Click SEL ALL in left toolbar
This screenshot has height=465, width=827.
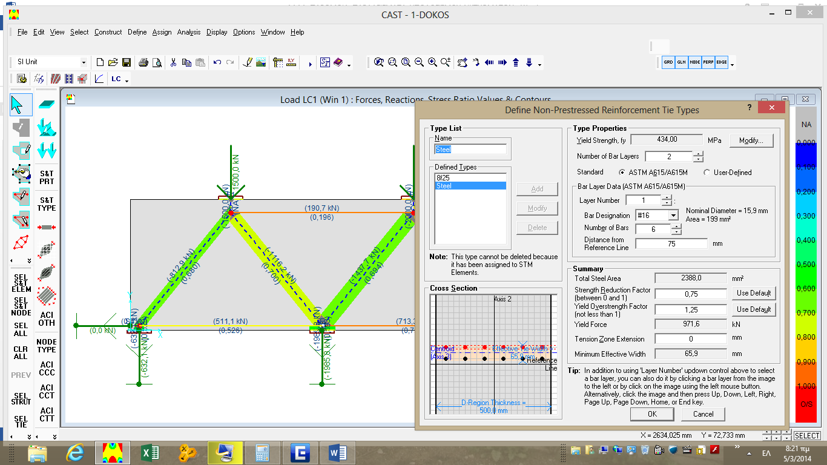21,329
